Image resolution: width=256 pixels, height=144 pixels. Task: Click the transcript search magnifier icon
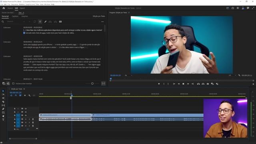[3, 22]
